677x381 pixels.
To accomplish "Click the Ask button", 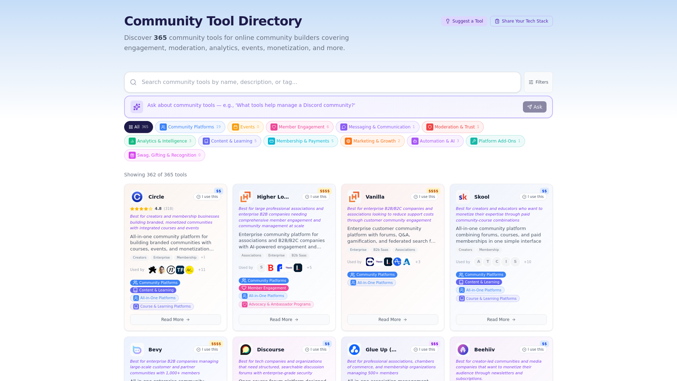I will (x=535, y=107).
